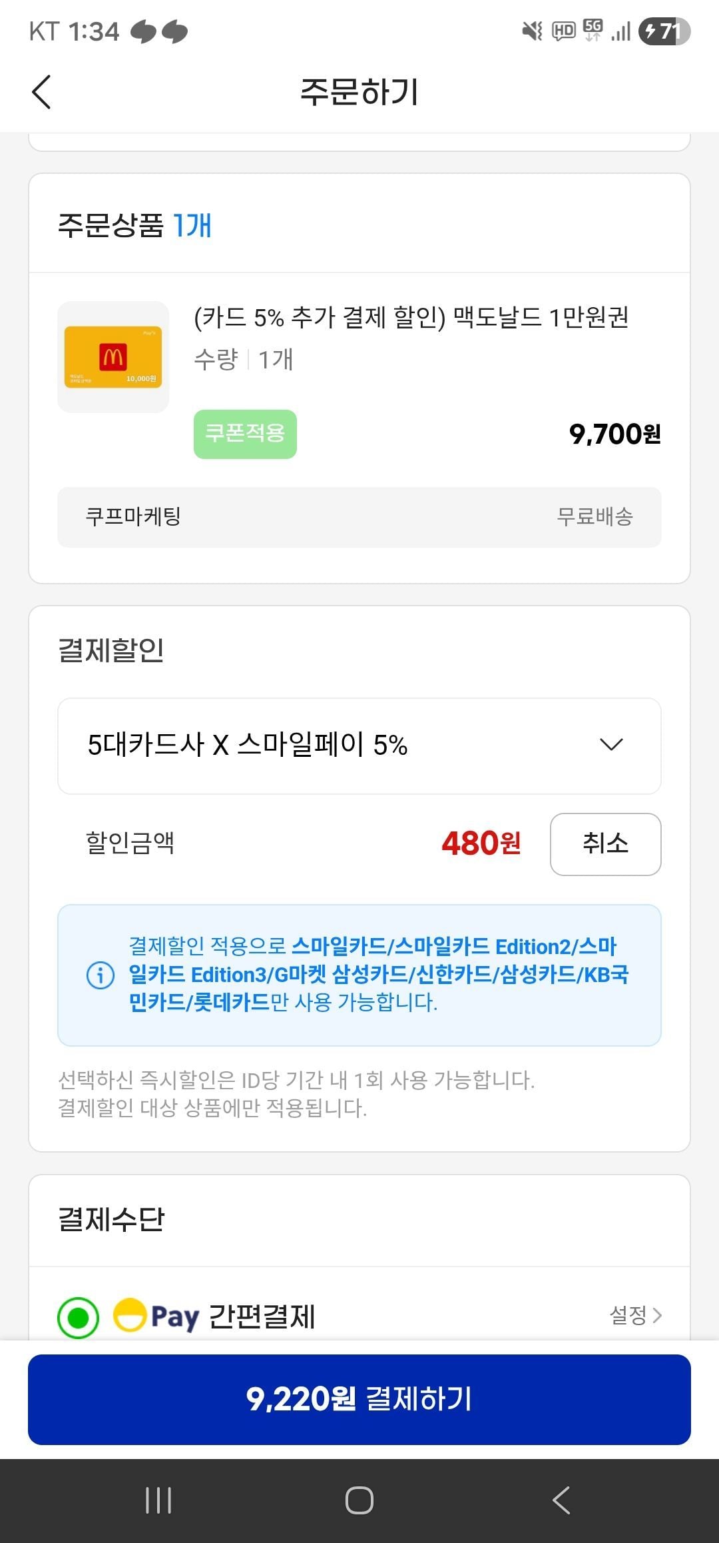Screen dimensions: 719x1543
Task: Tap Android back navigation arrow
Action: click(x=561, y=1500)
